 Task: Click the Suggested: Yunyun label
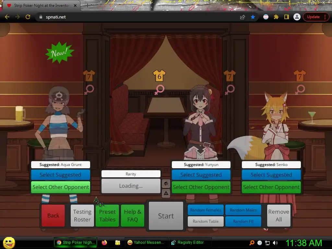[x=201, y=164]
